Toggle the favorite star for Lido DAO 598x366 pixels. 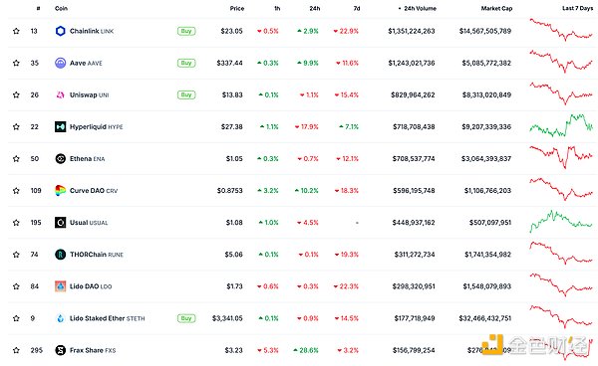[x=16, y=286]
